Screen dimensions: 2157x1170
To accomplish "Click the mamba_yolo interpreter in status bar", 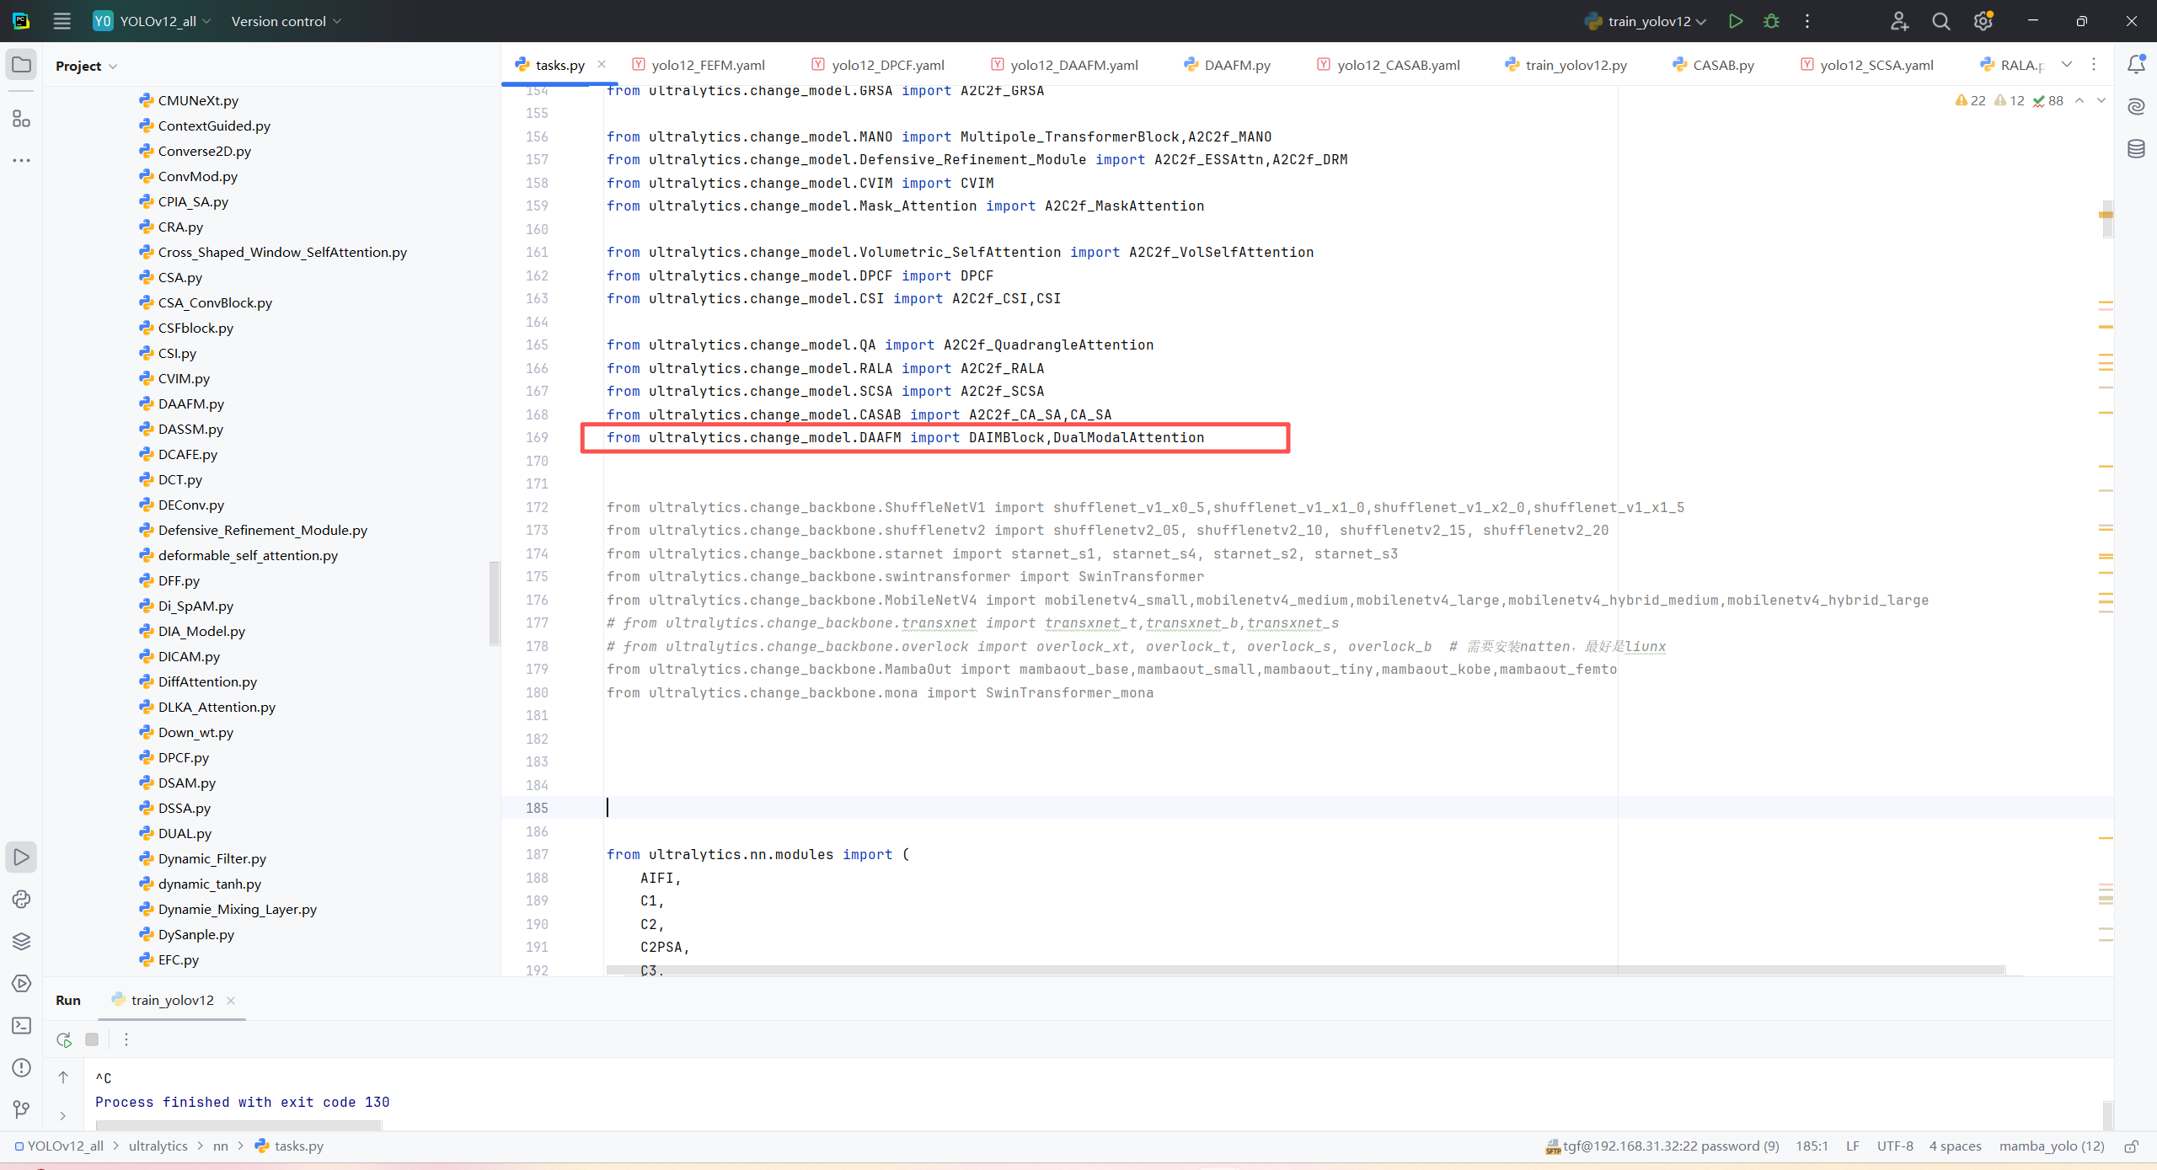I will point(2051,1146).
